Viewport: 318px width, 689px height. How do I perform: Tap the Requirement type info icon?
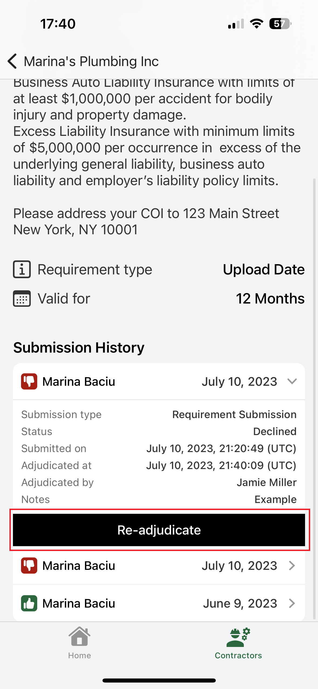point(22,269)
